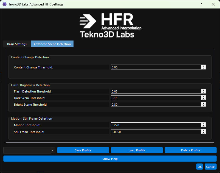Click the Flash Brightness Detection group title
This screenshot has height=173, width=220.
coord(30,85)
